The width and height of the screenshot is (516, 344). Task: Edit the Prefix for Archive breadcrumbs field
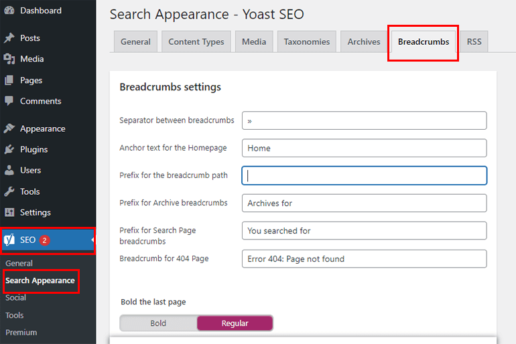tap(365, 203)
